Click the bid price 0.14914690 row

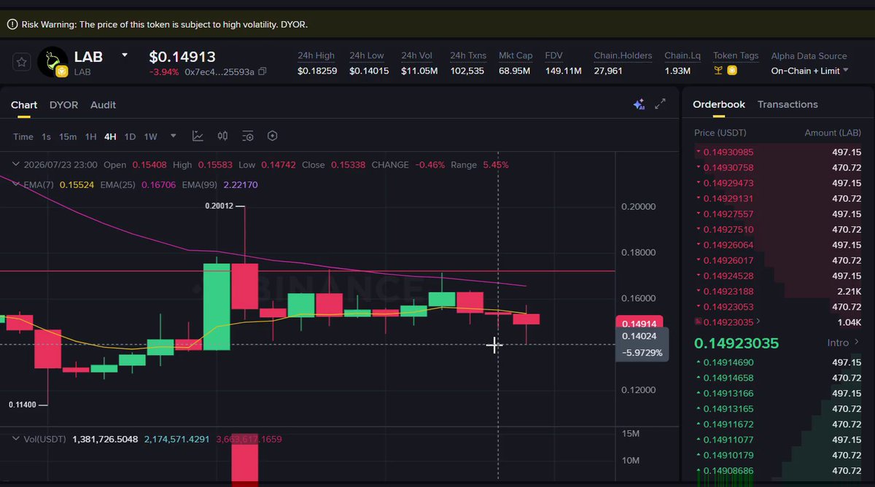(x=778, y=362)
